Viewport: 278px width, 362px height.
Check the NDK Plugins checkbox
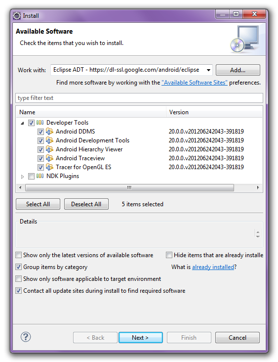[31, 177]
